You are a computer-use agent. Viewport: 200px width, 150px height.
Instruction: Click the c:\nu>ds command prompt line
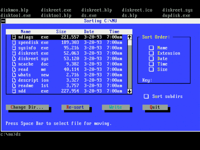(x=10, y=134)
